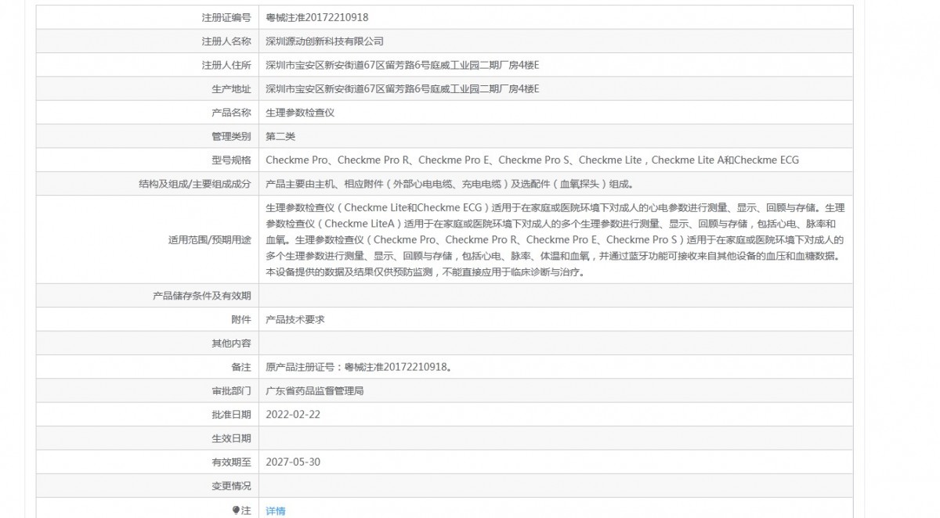Click the 其他内容 field label
The width and height of the screenshot is (940, 518).
coord(231,343)
